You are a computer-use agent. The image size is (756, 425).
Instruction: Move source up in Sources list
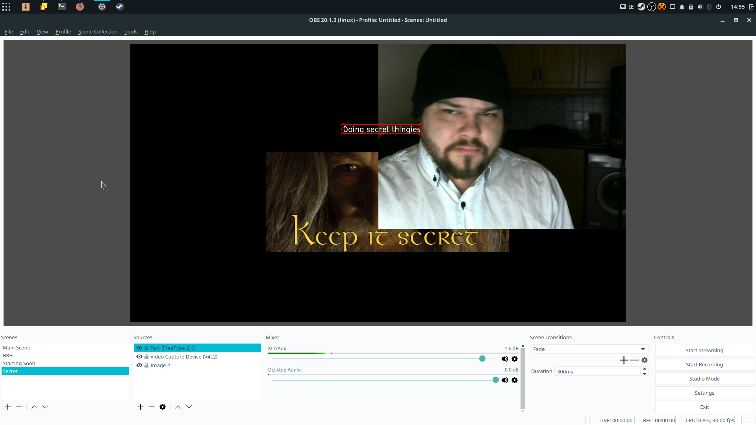(178, 407)
